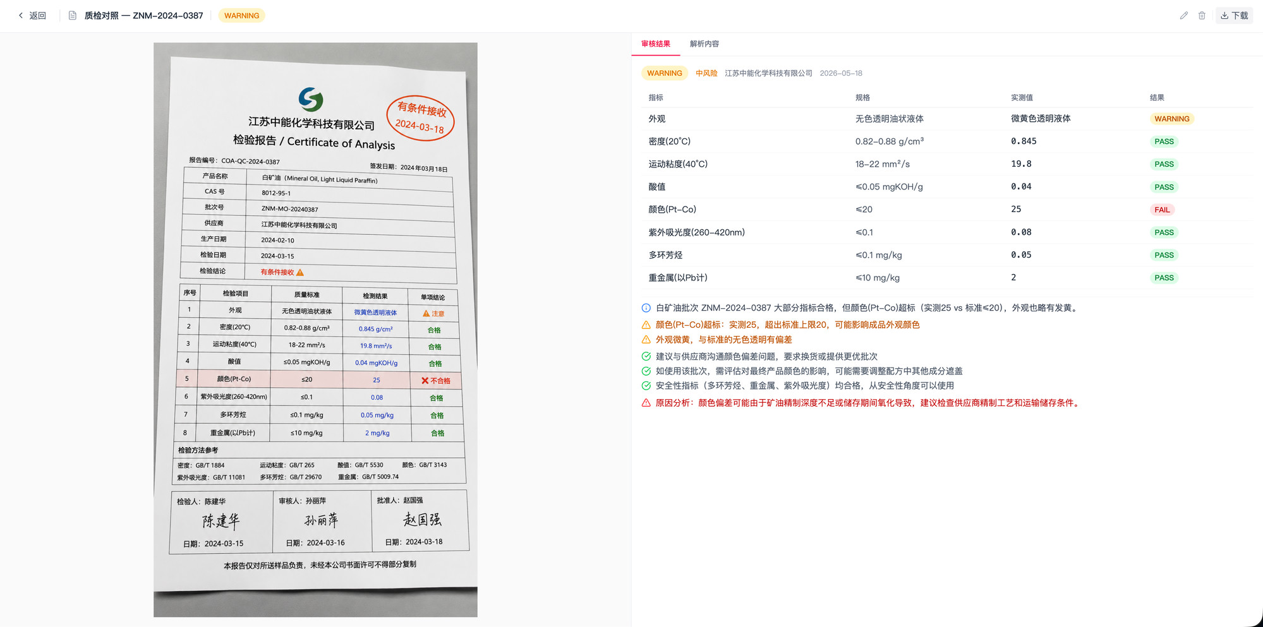The width and height of the screenshot is (1263, 627).
Task: Click the 规格 column header
Action: click(x=862, y=97)
